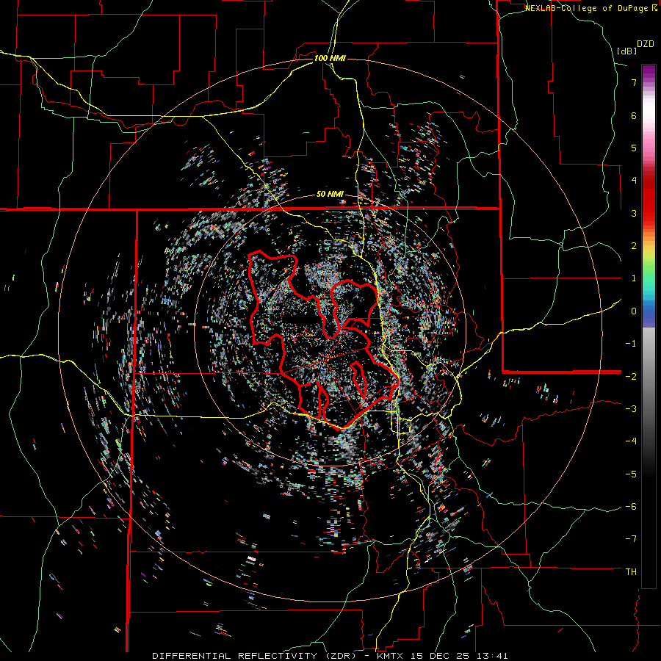Click the 50 NMI range ring label
This screenshot has width=661, height=661.
330,195
